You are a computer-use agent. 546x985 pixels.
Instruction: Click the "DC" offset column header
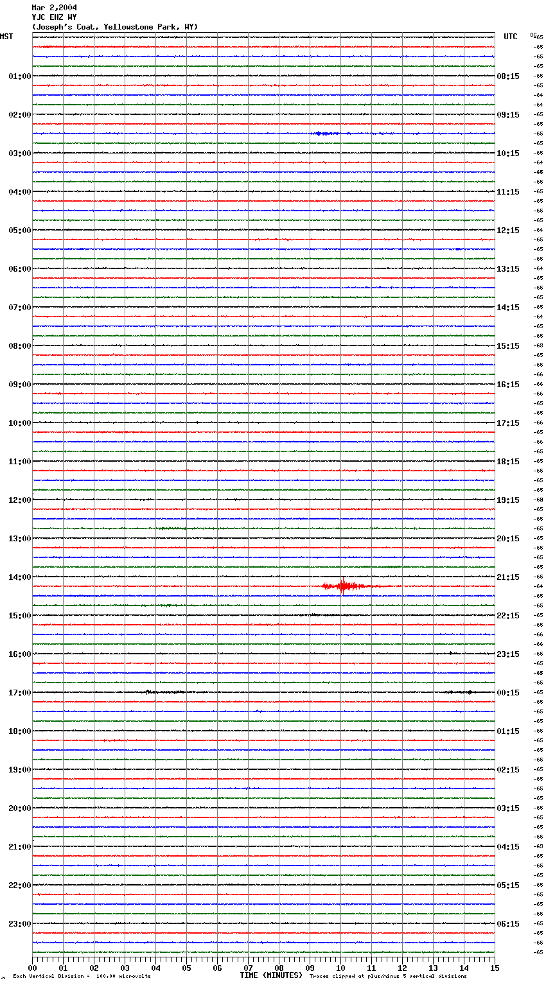533,35
